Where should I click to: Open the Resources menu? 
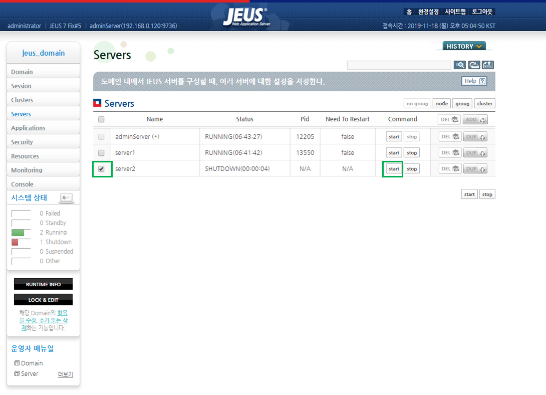click(x=43, y=156)
